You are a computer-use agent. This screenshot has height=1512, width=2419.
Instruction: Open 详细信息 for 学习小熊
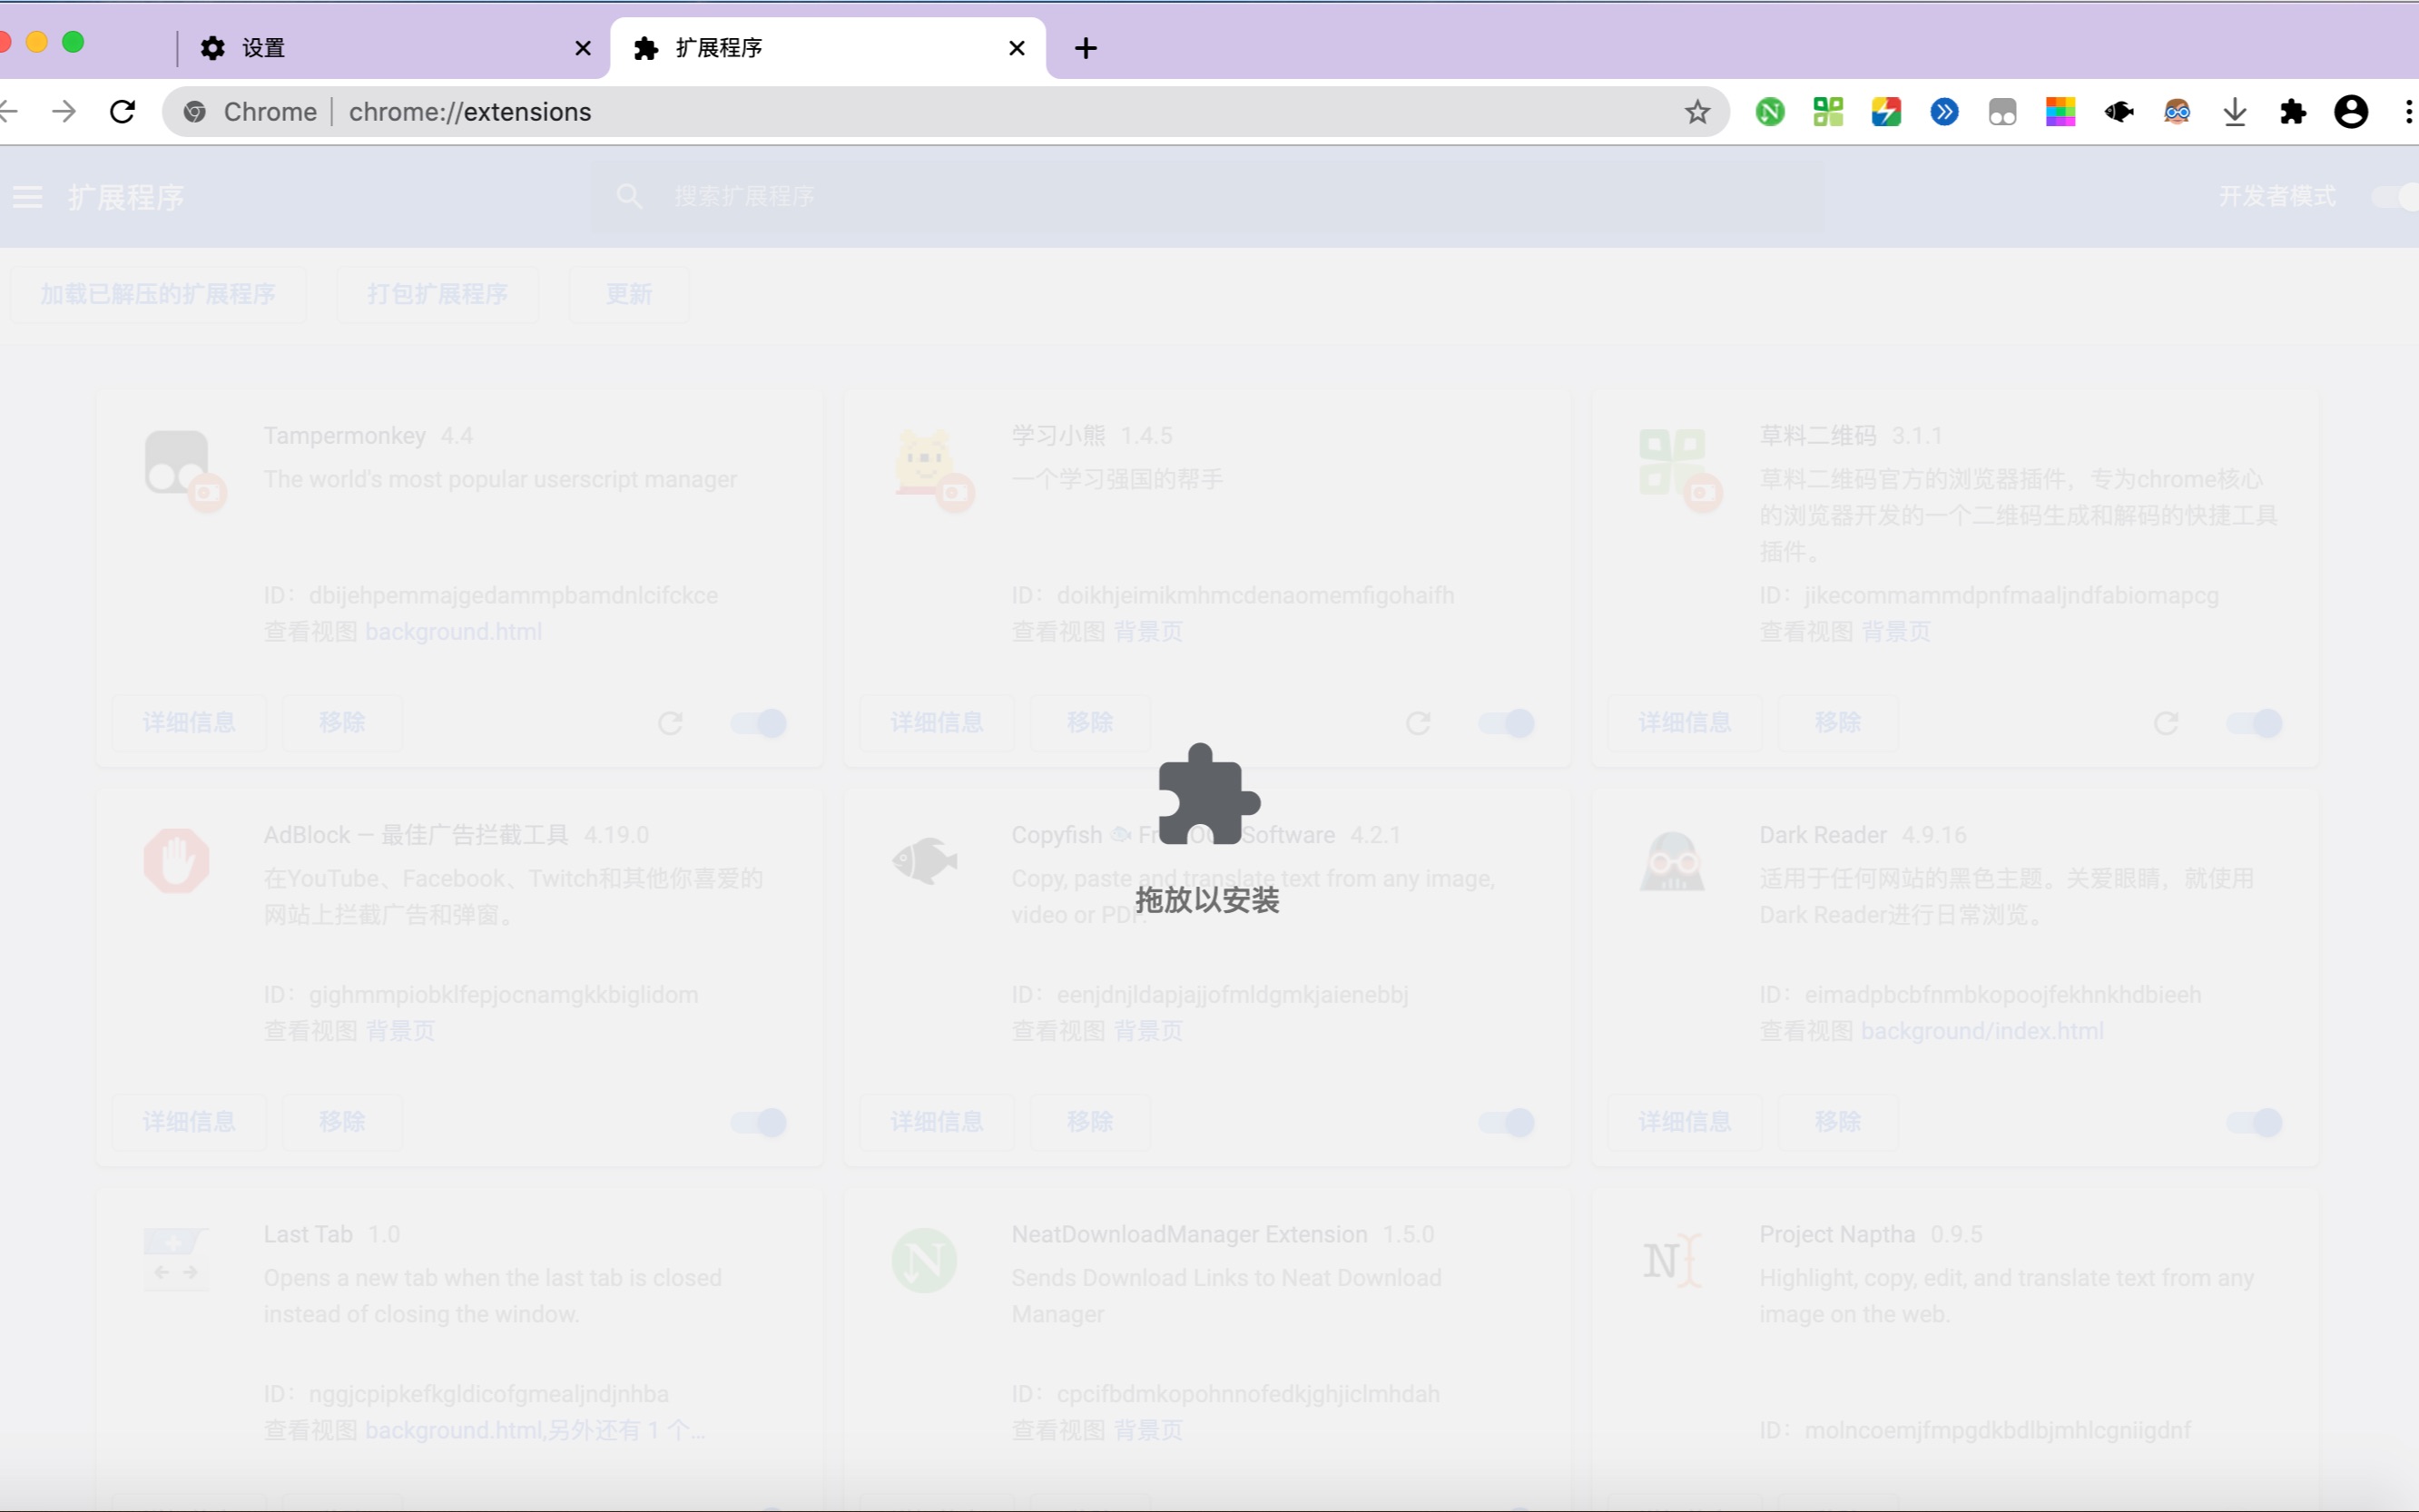tap(937, 723)
